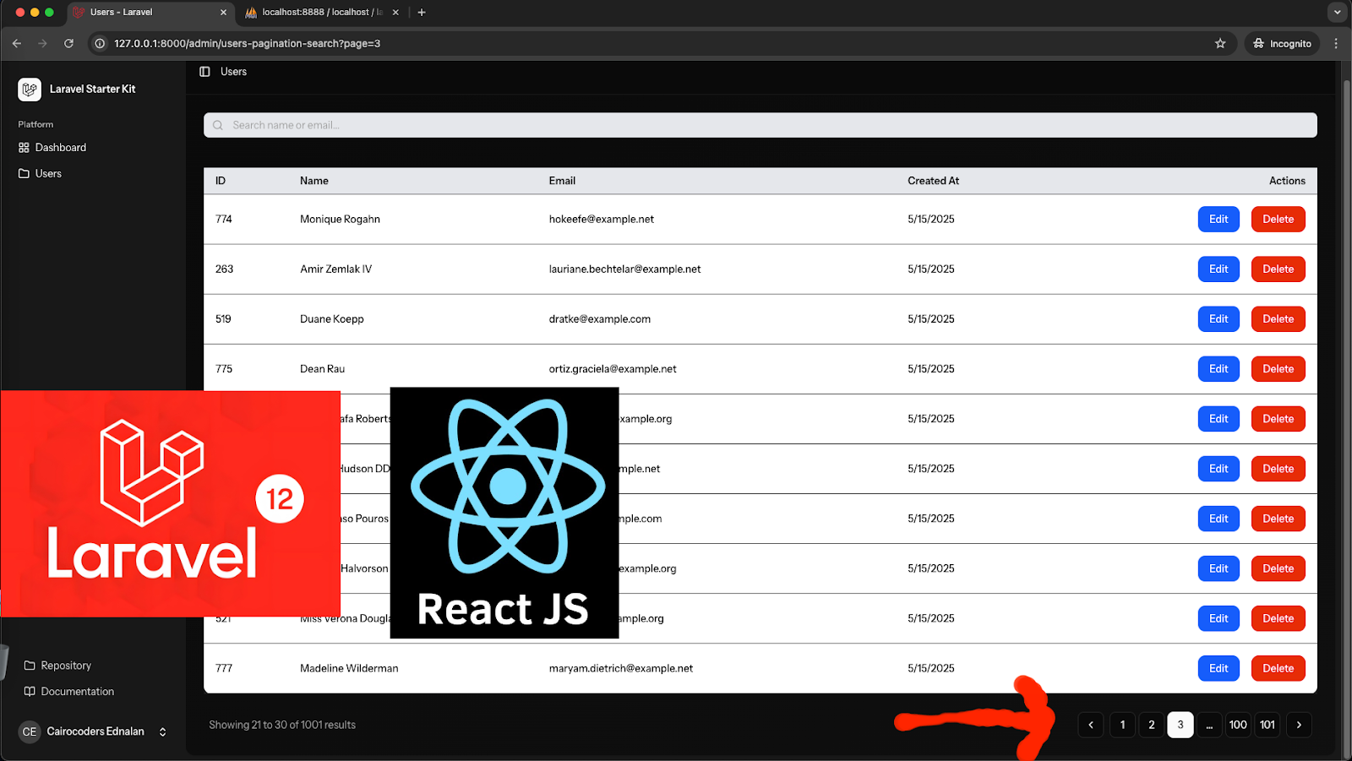Click the CE user avatar
1352x761 pixels.
point(30,731)
